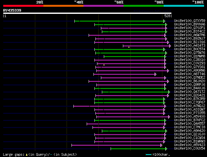
Task: Click UniRef100_A9A420 label
Action: (190, 131)
